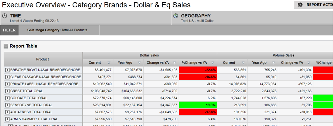This screenshot has width=333, height=126.
Task: Open the GSK Mega Category filter
Action: pyautogui.click(x=57, y=30)
